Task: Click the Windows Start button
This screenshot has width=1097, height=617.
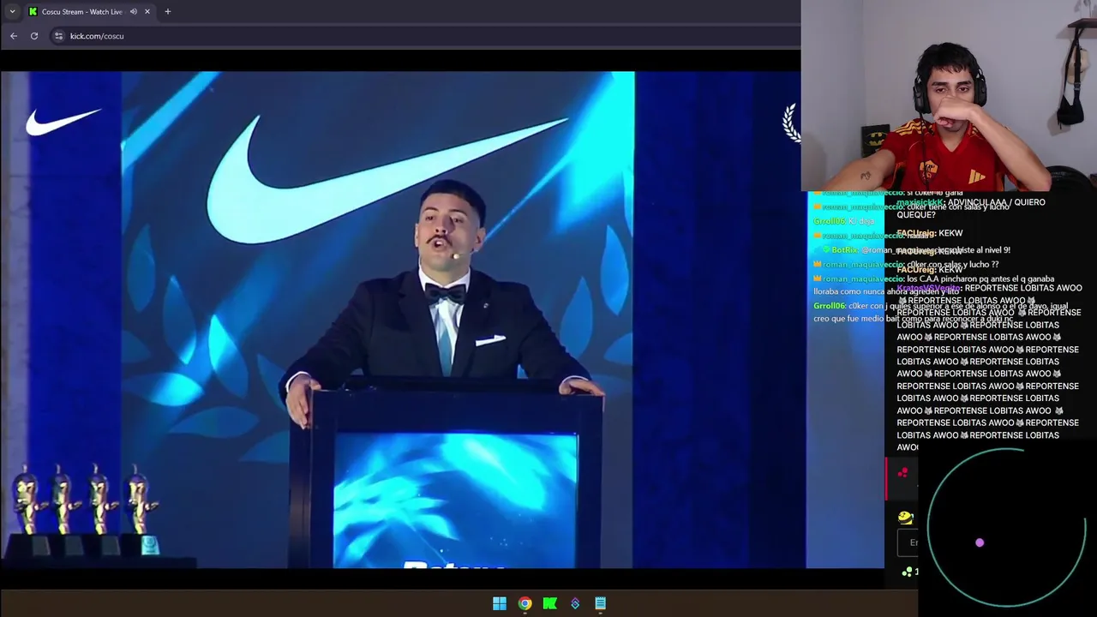Action: [x=500, y=603]
